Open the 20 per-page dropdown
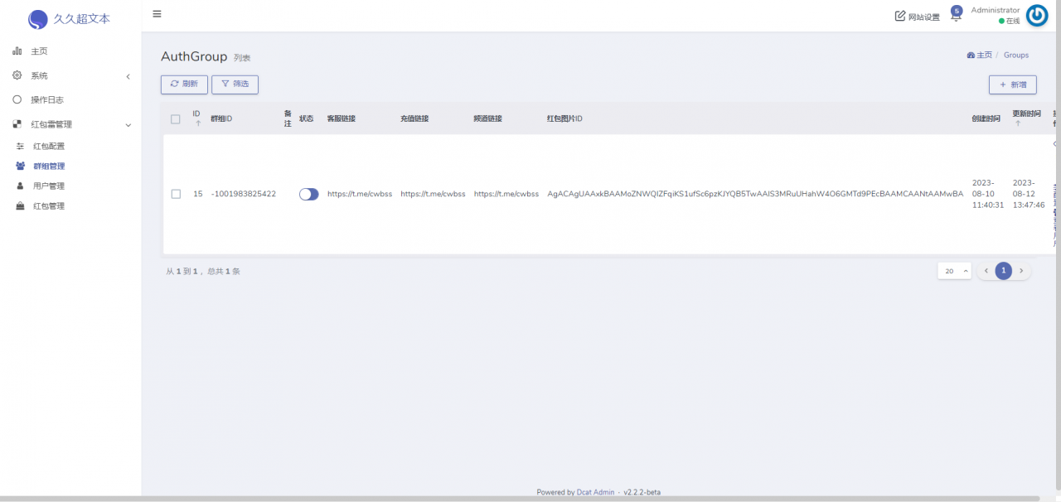Image resolution: width=1061 pixels, height=502 pixels. [955, 271]
